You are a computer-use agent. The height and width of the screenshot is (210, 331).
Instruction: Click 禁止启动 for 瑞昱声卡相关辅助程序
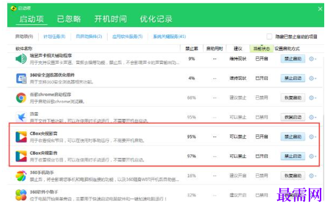293,59
